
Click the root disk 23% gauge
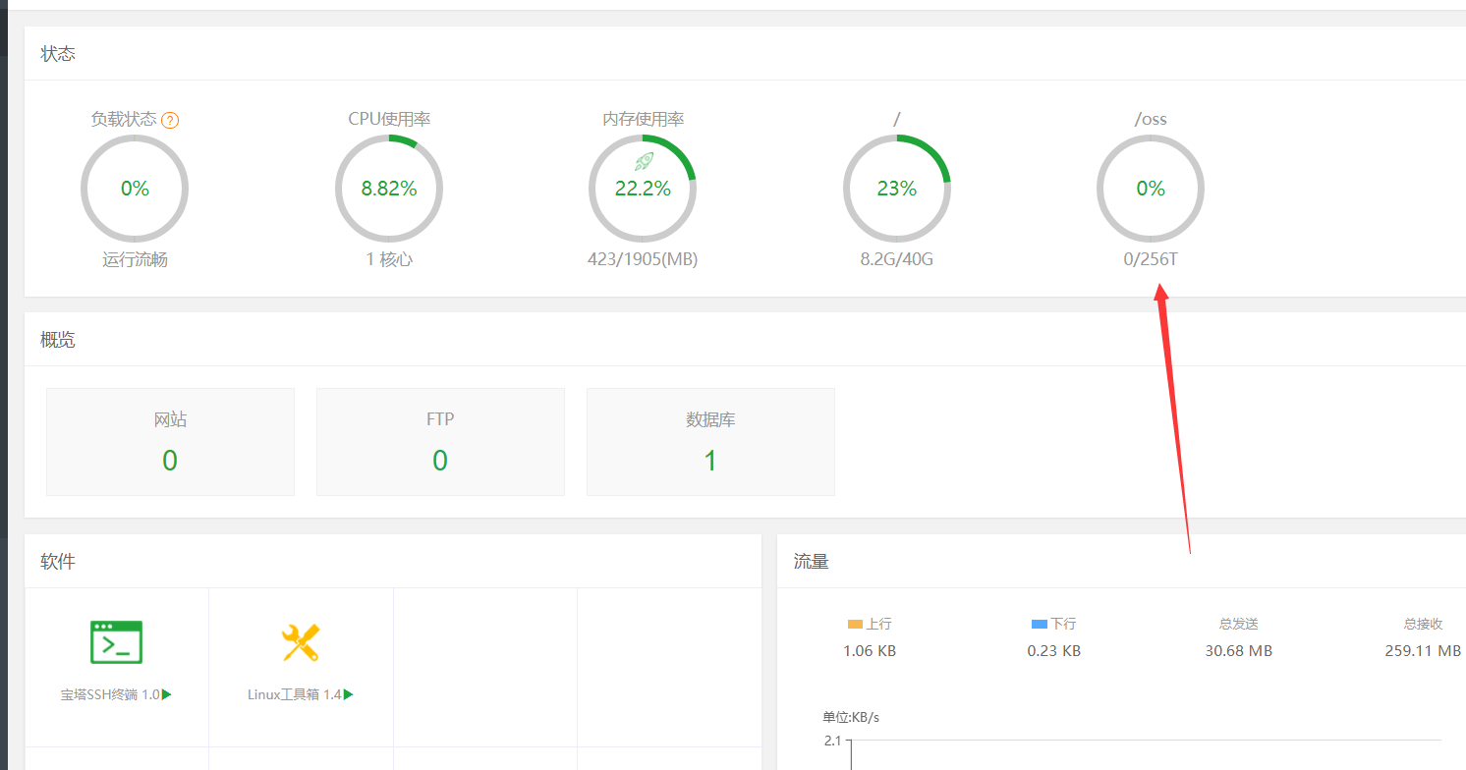pos(897,189)
